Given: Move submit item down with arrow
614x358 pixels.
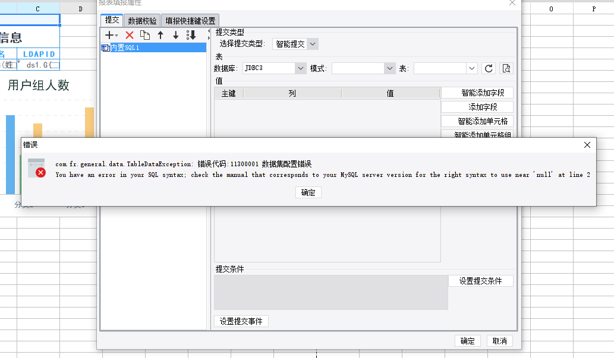Looking at the screenshot, I should [176, 35].
